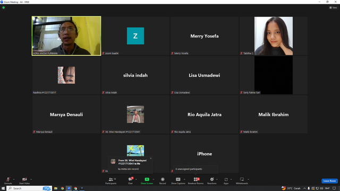The width and height of the screenshot is (340, 191).
Task: Click the green Share Screen button
Action: click(147, 180)
